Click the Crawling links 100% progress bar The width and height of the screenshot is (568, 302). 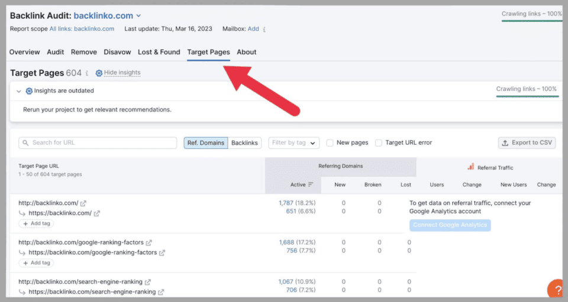tap(531, 20)
